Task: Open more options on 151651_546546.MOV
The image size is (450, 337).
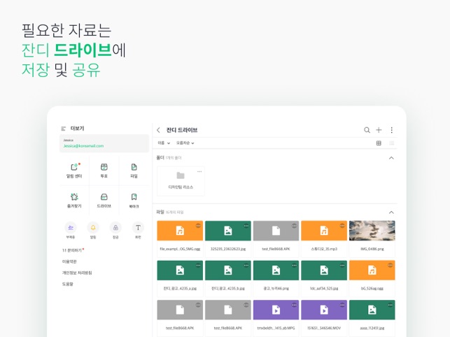Action: pos(342,305)
